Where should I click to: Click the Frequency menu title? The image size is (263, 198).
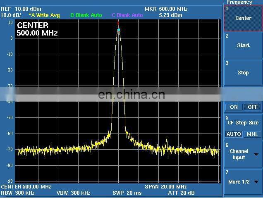(239, 2)
